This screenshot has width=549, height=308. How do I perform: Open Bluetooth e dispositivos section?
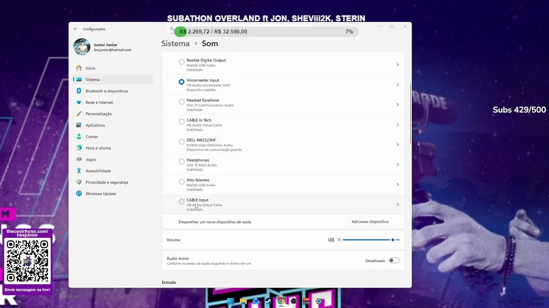click(x=113, y=91)
